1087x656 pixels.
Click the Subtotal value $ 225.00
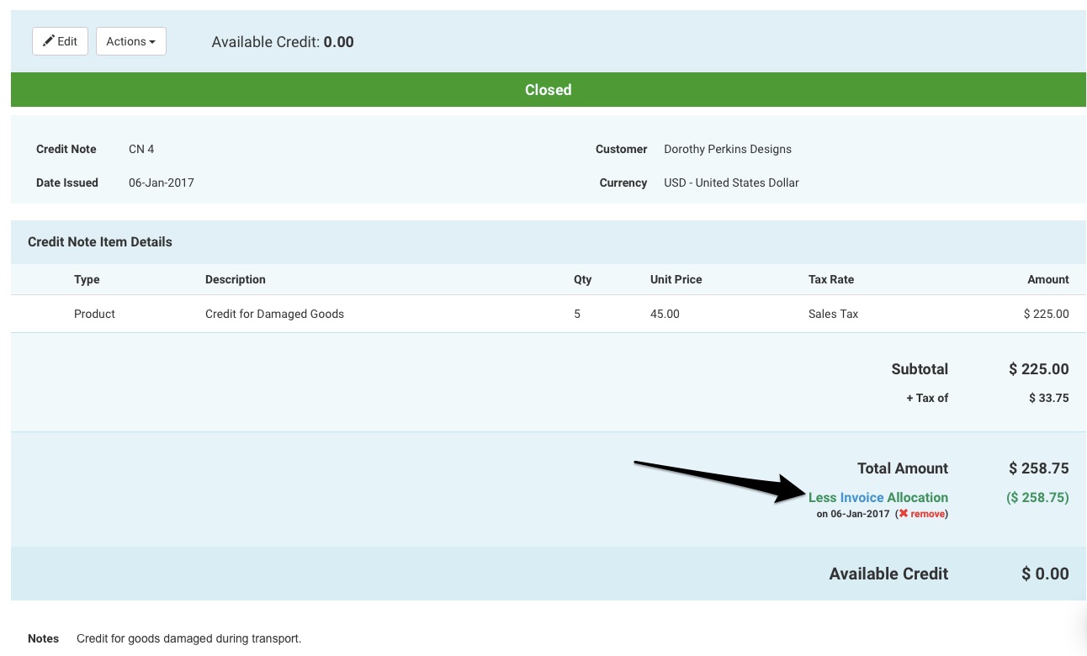coord(1039,369)
